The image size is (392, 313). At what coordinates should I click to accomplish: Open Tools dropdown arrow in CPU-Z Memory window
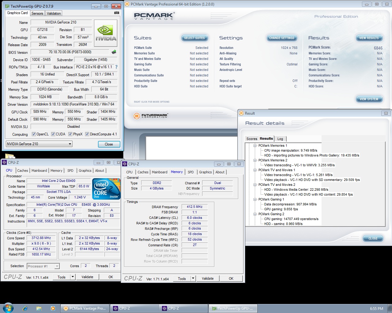tap(193, 278)
